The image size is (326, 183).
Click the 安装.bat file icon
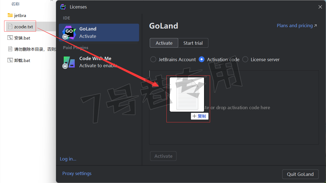pos(10,38)
